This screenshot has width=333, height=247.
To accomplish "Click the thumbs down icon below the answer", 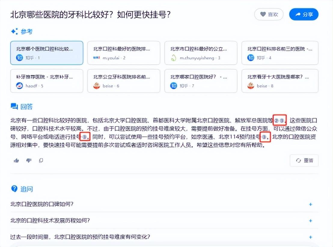I will [29, 161].
